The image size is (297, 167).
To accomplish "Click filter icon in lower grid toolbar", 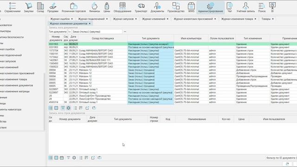I will coord(68,158).
